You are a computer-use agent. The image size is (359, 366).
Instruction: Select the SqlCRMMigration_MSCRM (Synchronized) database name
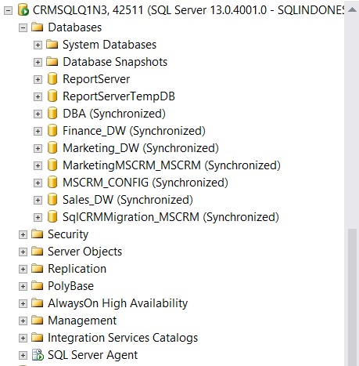[171, 217]
